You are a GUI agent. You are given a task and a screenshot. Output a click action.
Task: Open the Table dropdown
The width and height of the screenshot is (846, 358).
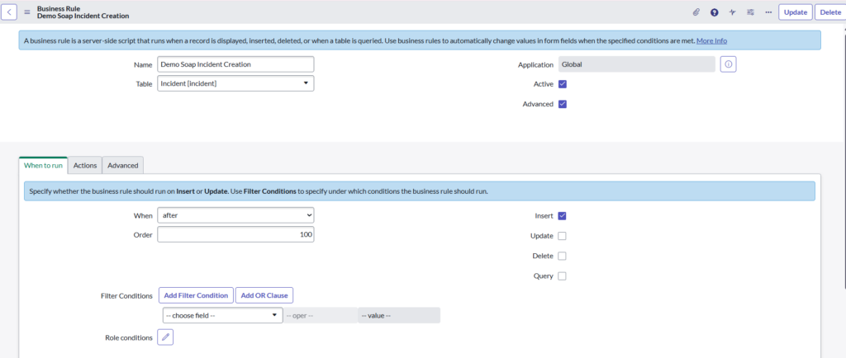235,83
